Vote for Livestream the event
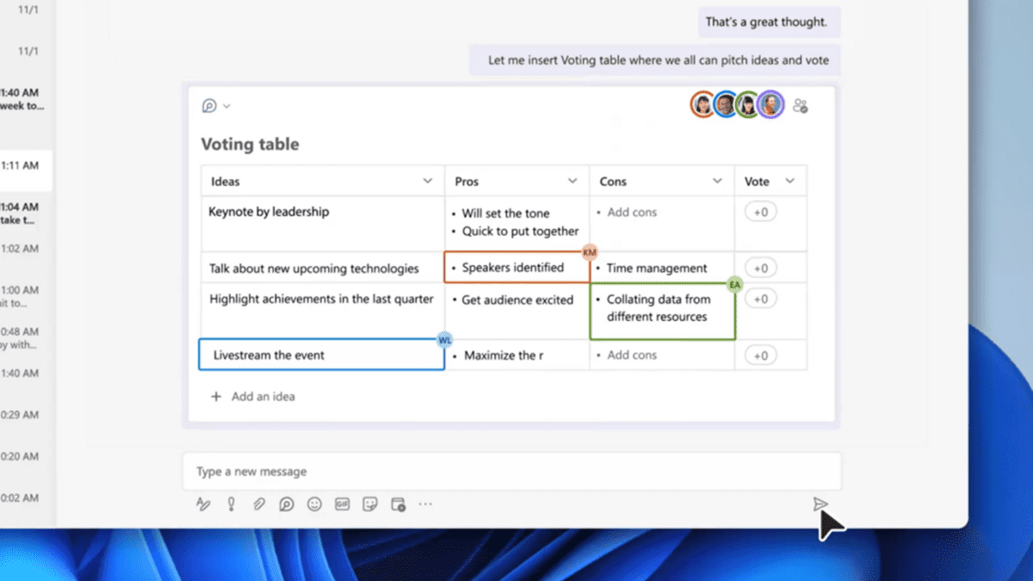 click(x=759, y=354)
